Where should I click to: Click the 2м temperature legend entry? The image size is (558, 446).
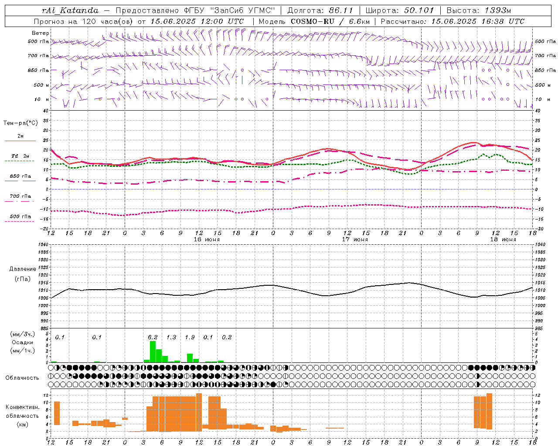point(20,136)
